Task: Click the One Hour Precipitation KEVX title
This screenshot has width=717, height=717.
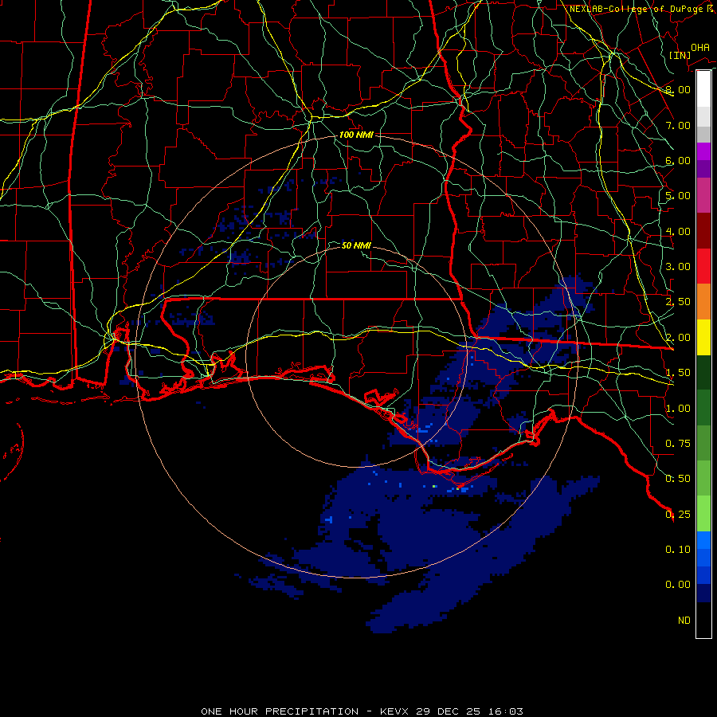Action: (362, 711)
